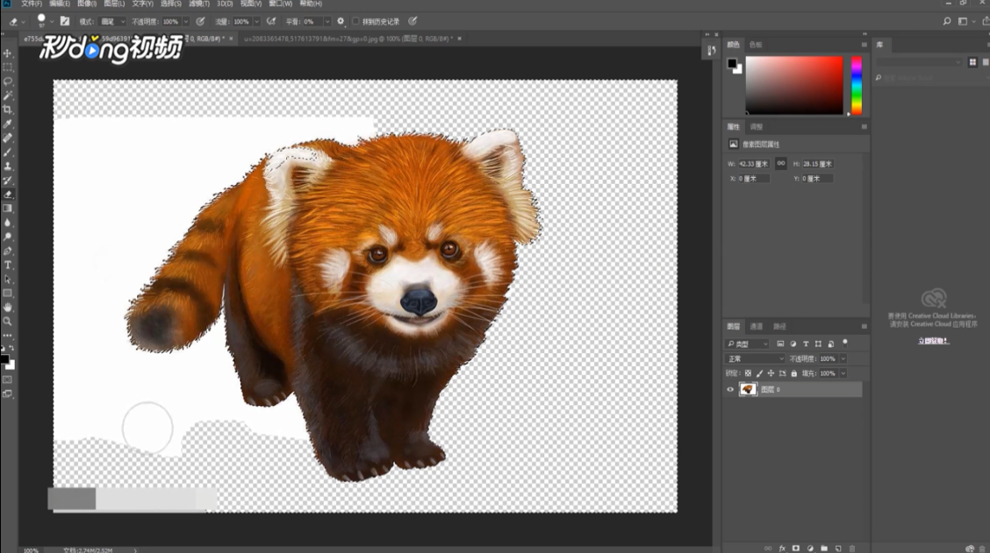The height and width of the screenshot is (553, 990).
Task: Create a new layer with the new layer icon
Action: [838, 548]
